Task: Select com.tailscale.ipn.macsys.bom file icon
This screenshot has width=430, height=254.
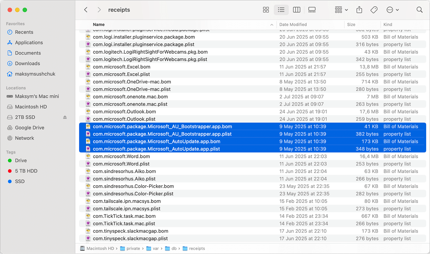Action: click(88, 201)
